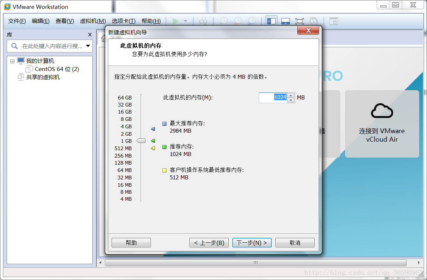This screenshot has width=427, height=280.
Task: Click the revert to snapshot icon
Action: pos(238,21)
